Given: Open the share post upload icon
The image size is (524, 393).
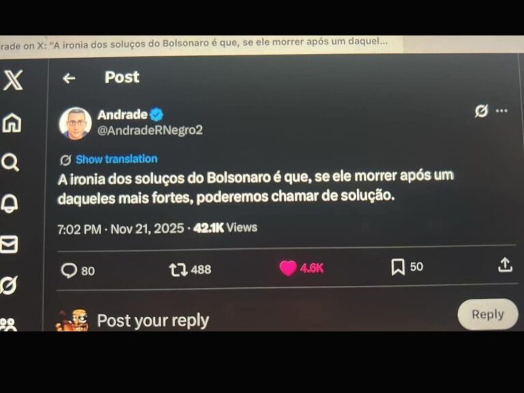Looking at the screenshot, I should click(505, 265).
